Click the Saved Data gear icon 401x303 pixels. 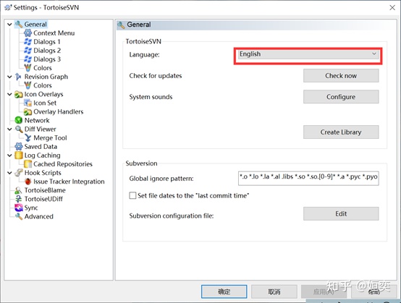pos(18,147)
